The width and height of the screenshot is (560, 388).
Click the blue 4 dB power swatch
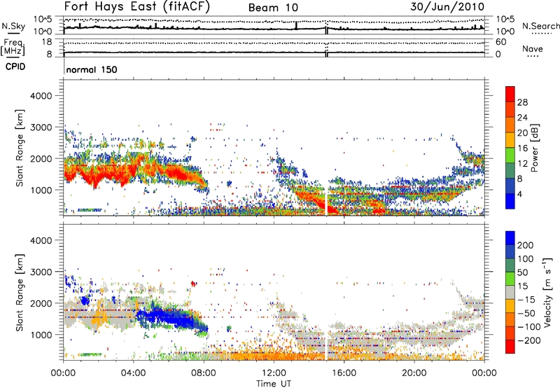[510, 201]
